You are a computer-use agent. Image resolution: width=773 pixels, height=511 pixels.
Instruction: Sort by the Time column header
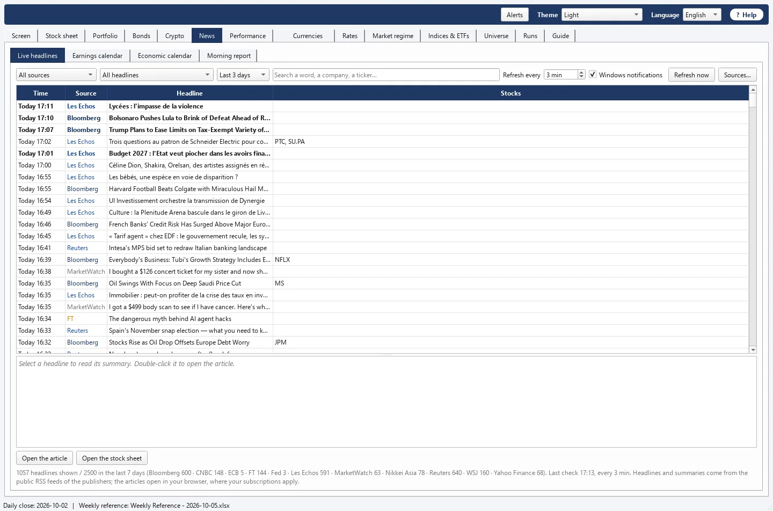[x=41, y=93]
